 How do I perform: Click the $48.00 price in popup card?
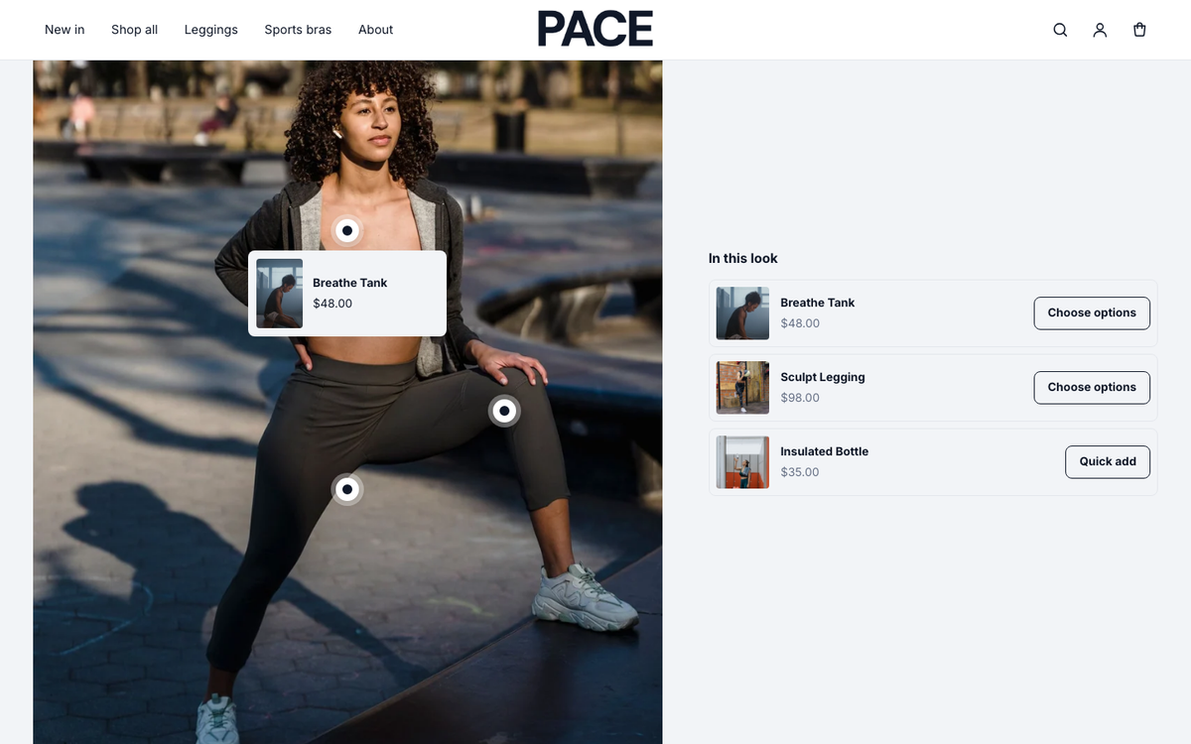332,304
